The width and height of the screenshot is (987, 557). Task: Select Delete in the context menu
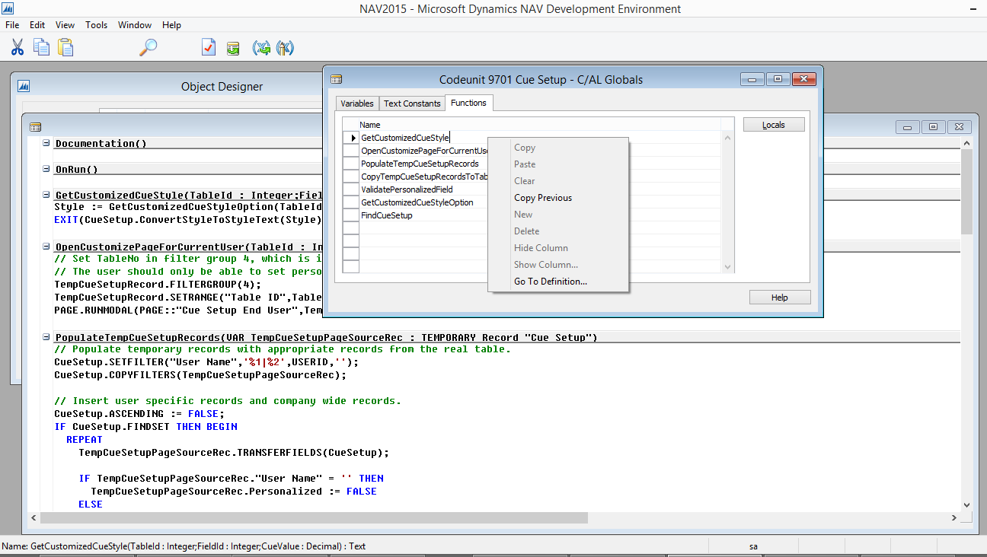(558, 231)
